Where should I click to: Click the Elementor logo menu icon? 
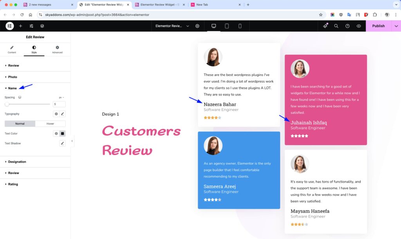click(x=9, y=26)
